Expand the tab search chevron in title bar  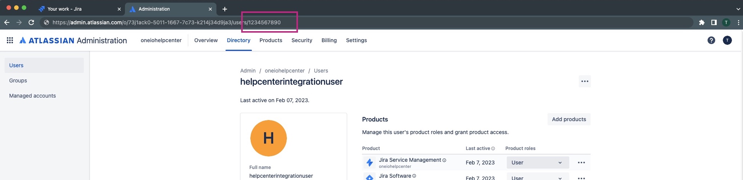click(738, 9)
